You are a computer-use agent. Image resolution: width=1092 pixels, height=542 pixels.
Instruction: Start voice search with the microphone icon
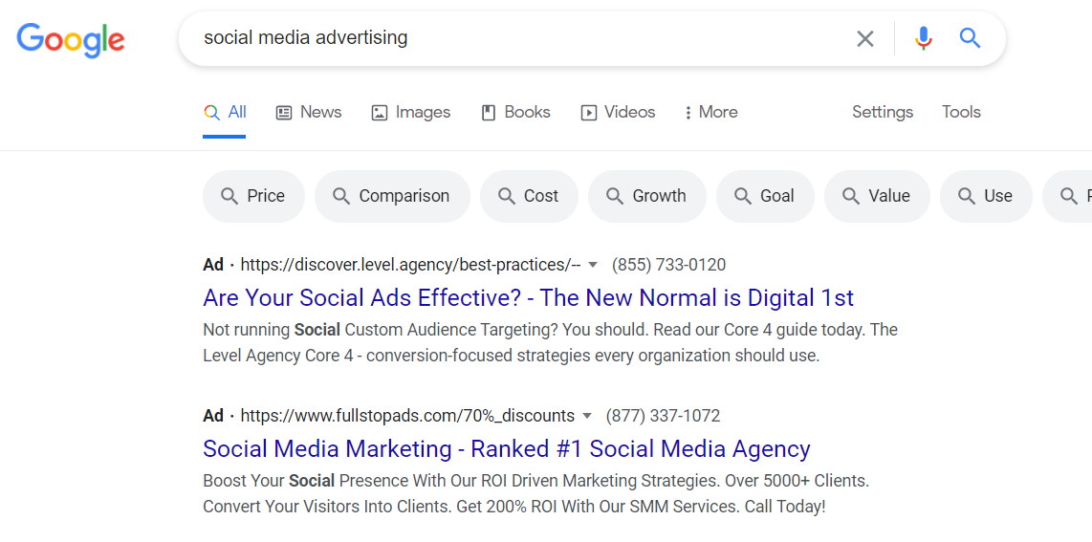(924, 38)
